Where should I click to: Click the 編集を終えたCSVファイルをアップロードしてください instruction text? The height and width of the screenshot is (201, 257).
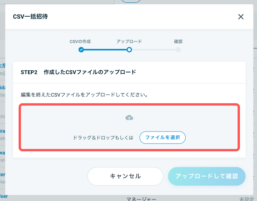pyautogui.click(x=85, y=95)
